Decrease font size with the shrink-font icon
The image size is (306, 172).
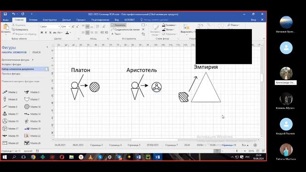(x=77, y=27)
